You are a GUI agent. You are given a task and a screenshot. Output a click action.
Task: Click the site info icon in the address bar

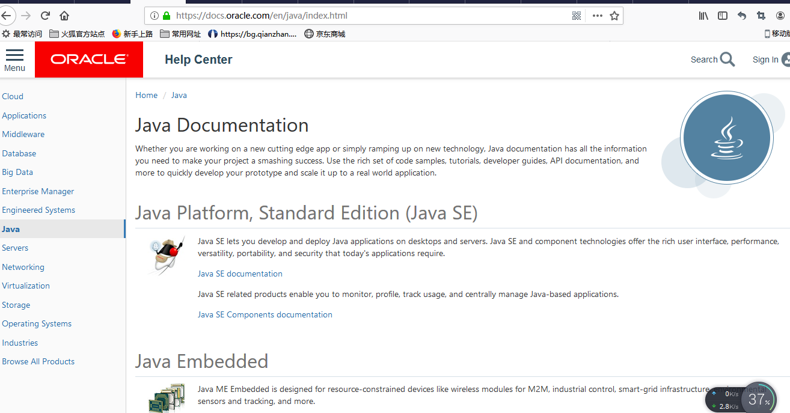coord(155,16)
